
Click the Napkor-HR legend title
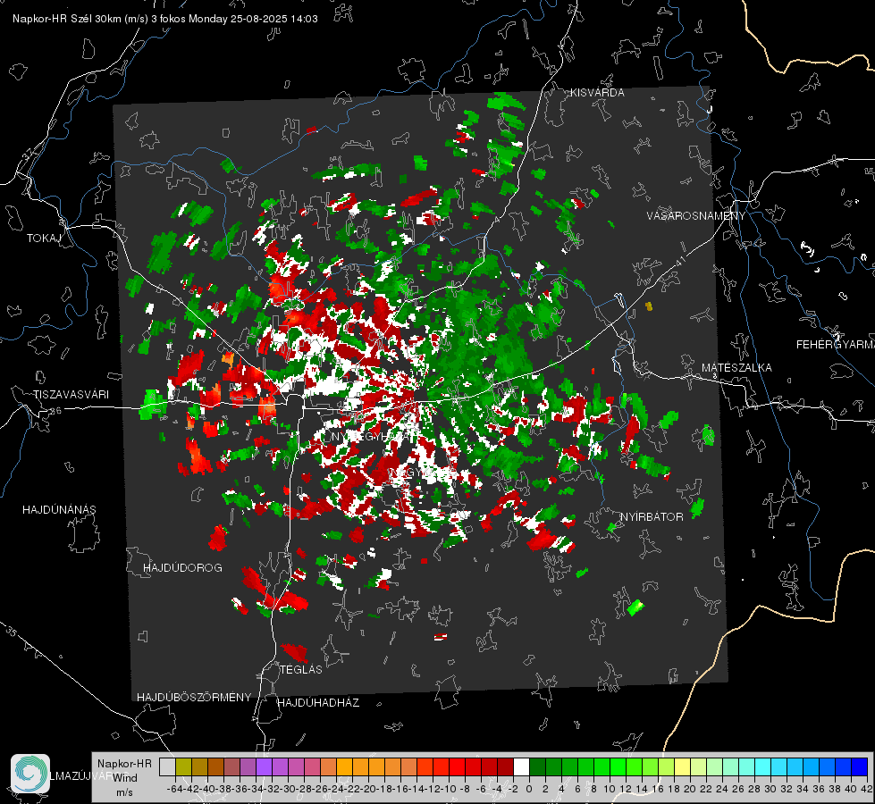point(124,763)
